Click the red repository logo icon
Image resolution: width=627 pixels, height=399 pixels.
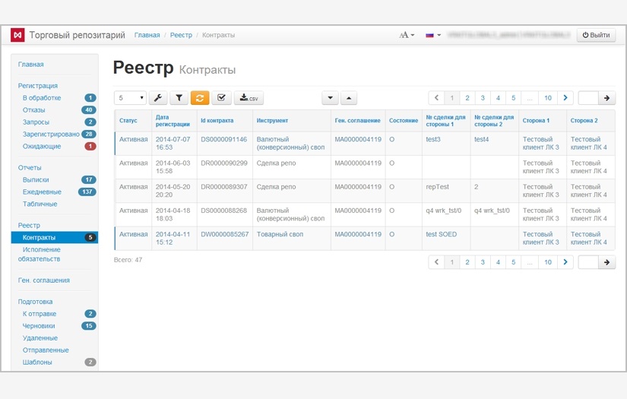[17, 35]
